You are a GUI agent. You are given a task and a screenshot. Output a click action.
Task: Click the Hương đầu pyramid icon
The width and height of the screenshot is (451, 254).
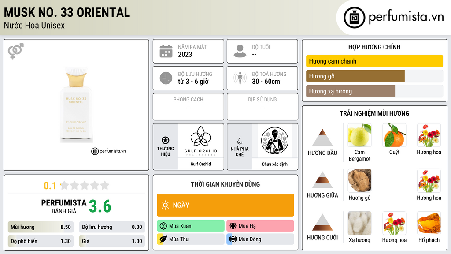click(322, 138)
